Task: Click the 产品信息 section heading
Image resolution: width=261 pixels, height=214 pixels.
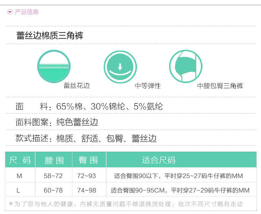Action: (x=27, y=12)
